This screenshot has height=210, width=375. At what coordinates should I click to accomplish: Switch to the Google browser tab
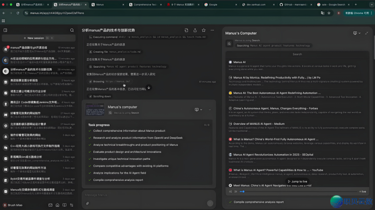click(220, 5)
